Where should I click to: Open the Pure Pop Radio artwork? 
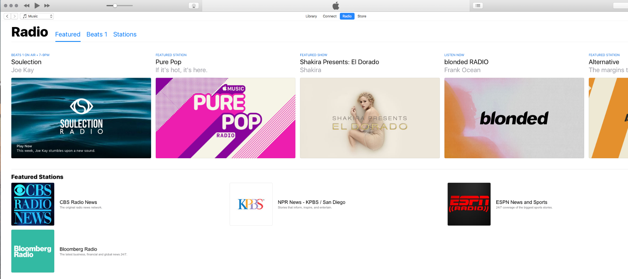coord(225,118)
